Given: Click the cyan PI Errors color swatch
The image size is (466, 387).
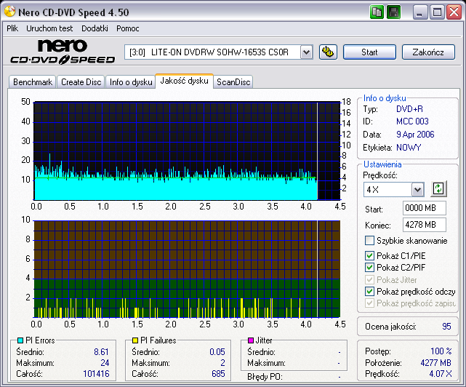Looking at the screenshot, I should coord(20,340).
